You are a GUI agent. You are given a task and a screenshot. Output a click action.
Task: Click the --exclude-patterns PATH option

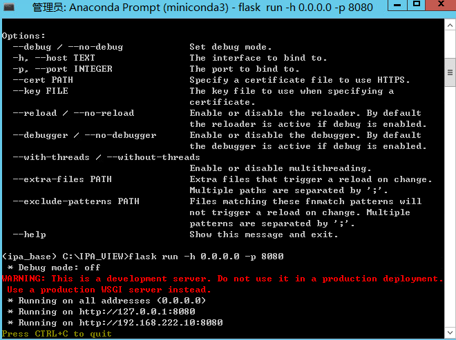(76, 201)
